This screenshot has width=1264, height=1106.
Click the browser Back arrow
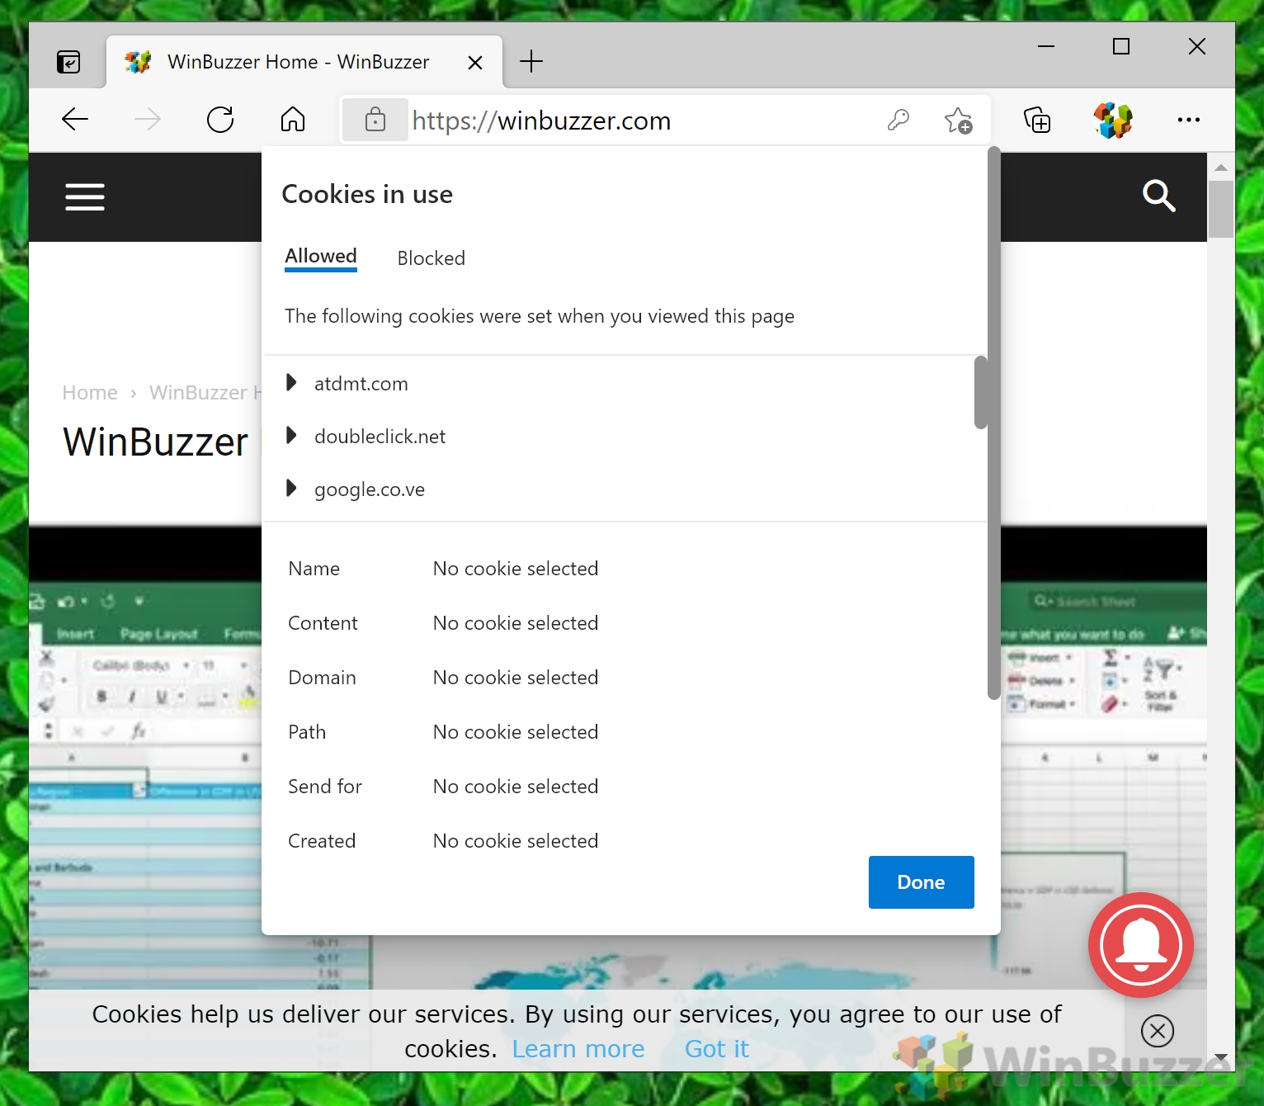pyautogui.click(x=75, y=120)
